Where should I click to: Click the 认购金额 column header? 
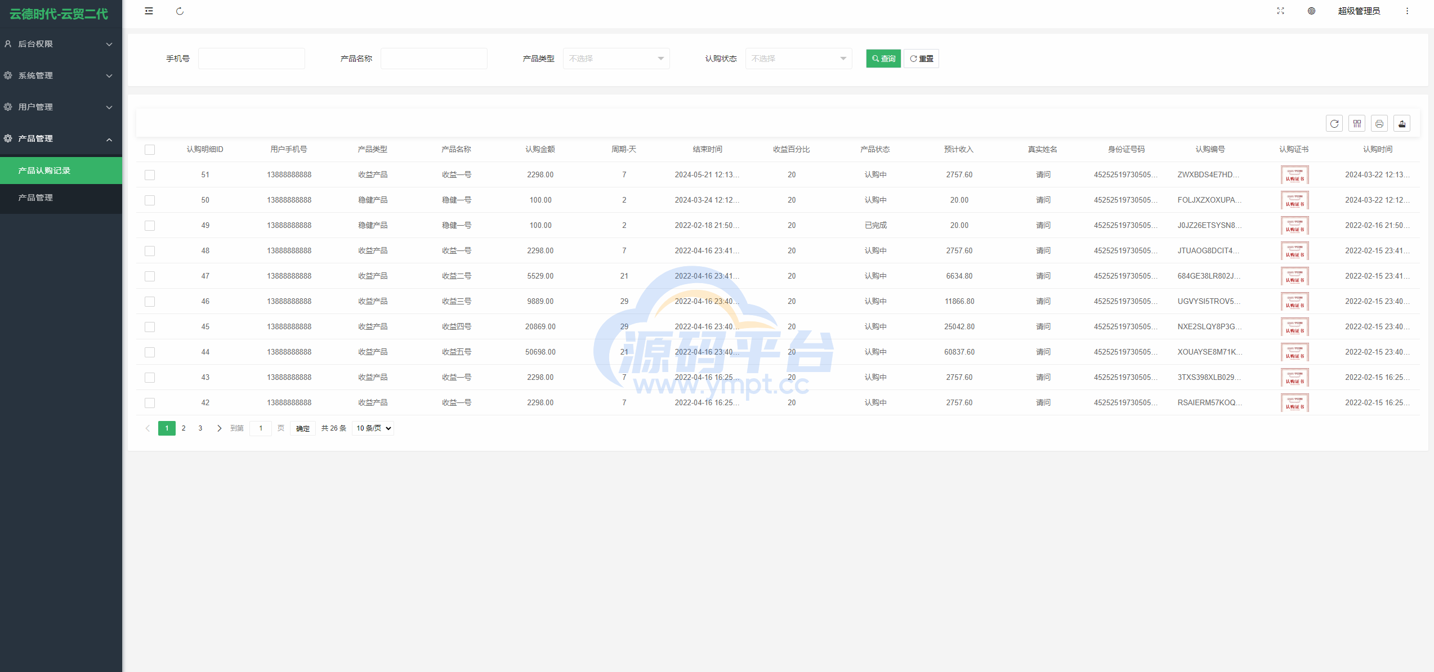tap(540, 149)
